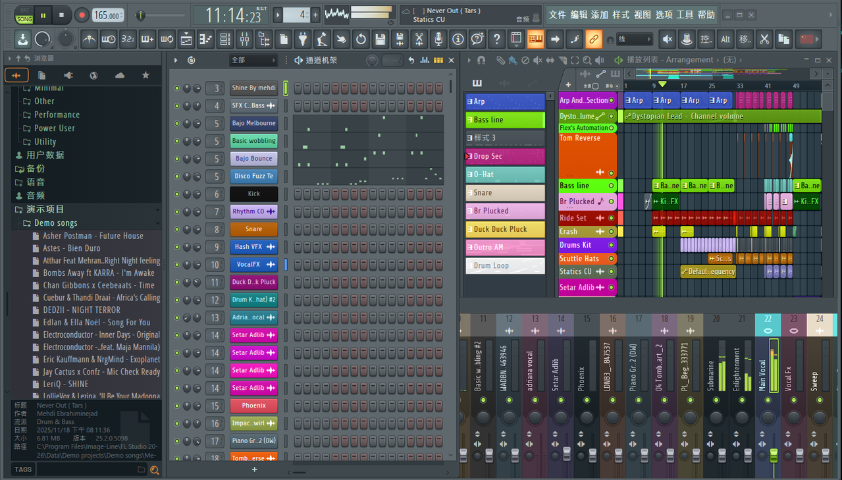Open the 工具 menu

tap(685, 14)
